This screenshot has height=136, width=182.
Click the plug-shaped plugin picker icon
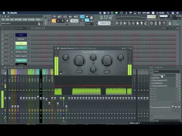[141, 23]
